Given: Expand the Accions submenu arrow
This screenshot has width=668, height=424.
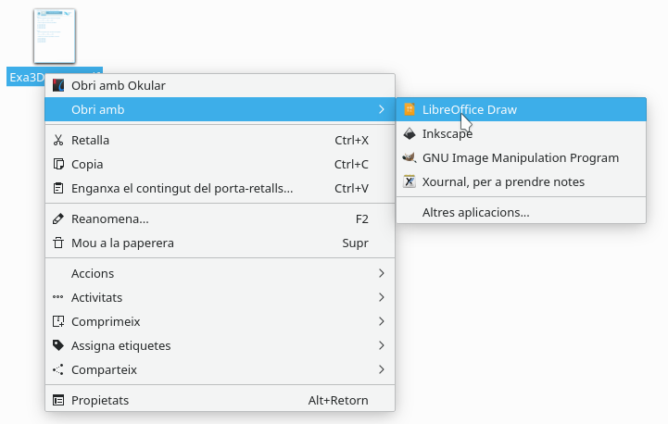Looking at the screenshot, I should [x=382, y=273].
